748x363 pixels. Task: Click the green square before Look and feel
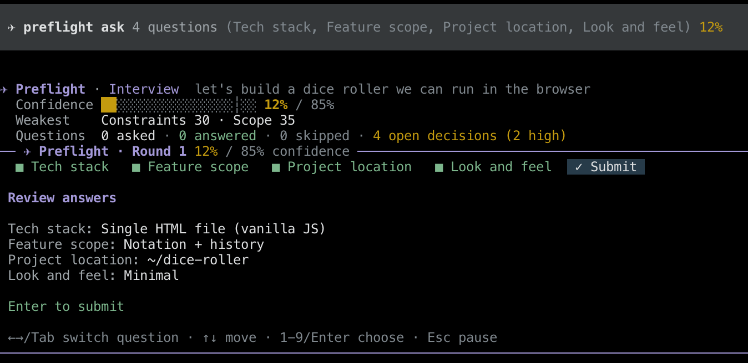point(439,167)
